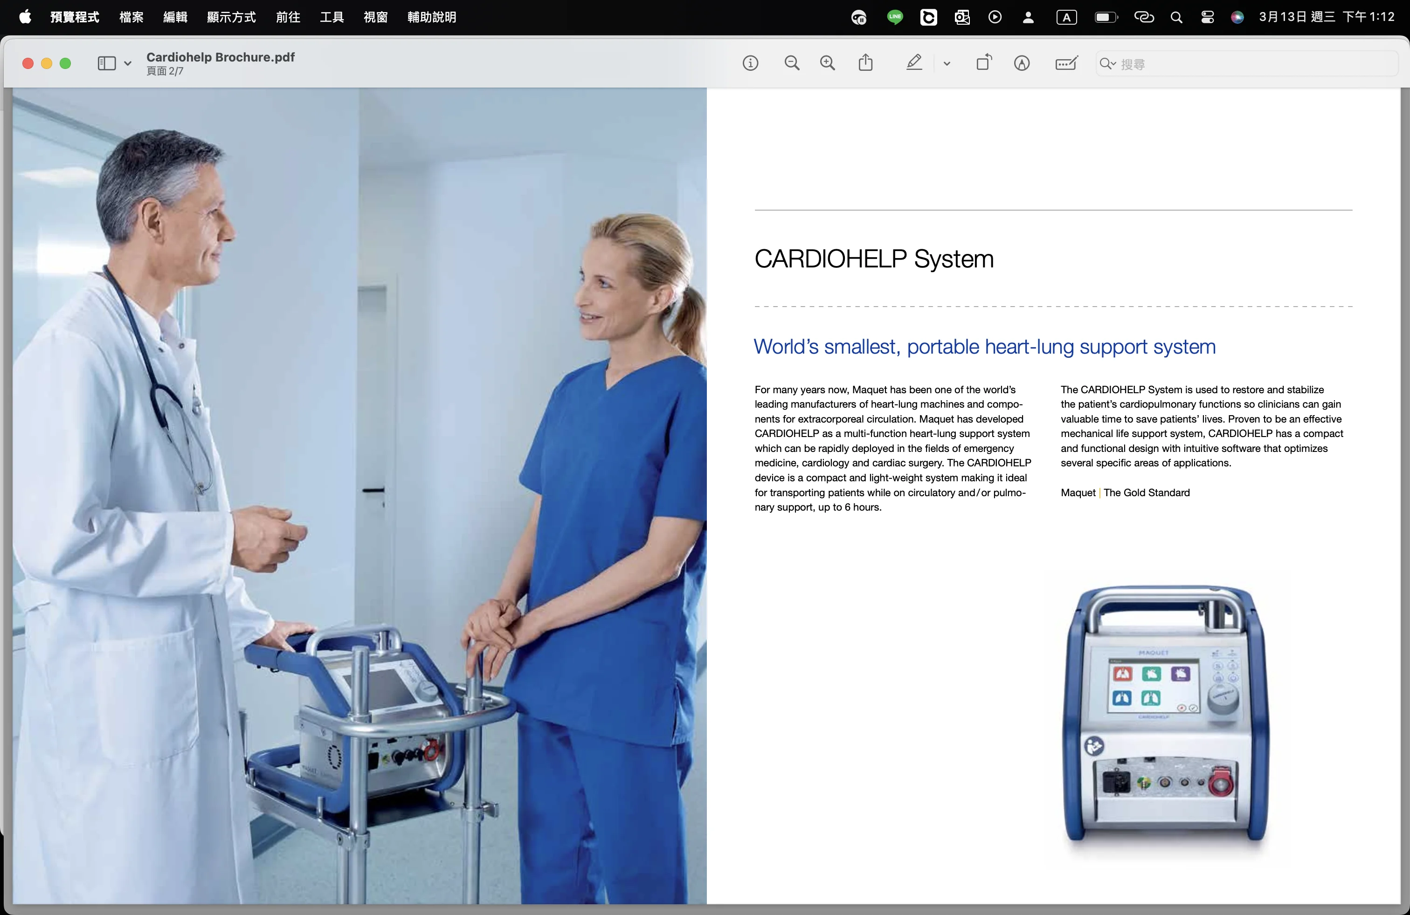Click the battery status icon
Image resolution: width=1410 pixels, height=915 pixels.
[x=1106, y=17]
